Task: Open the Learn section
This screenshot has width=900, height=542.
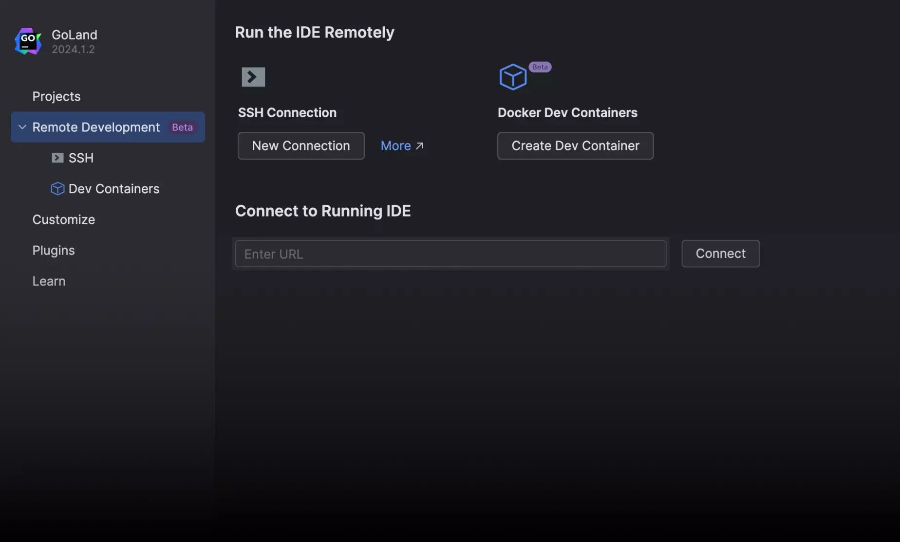Action: coord(49,281)
